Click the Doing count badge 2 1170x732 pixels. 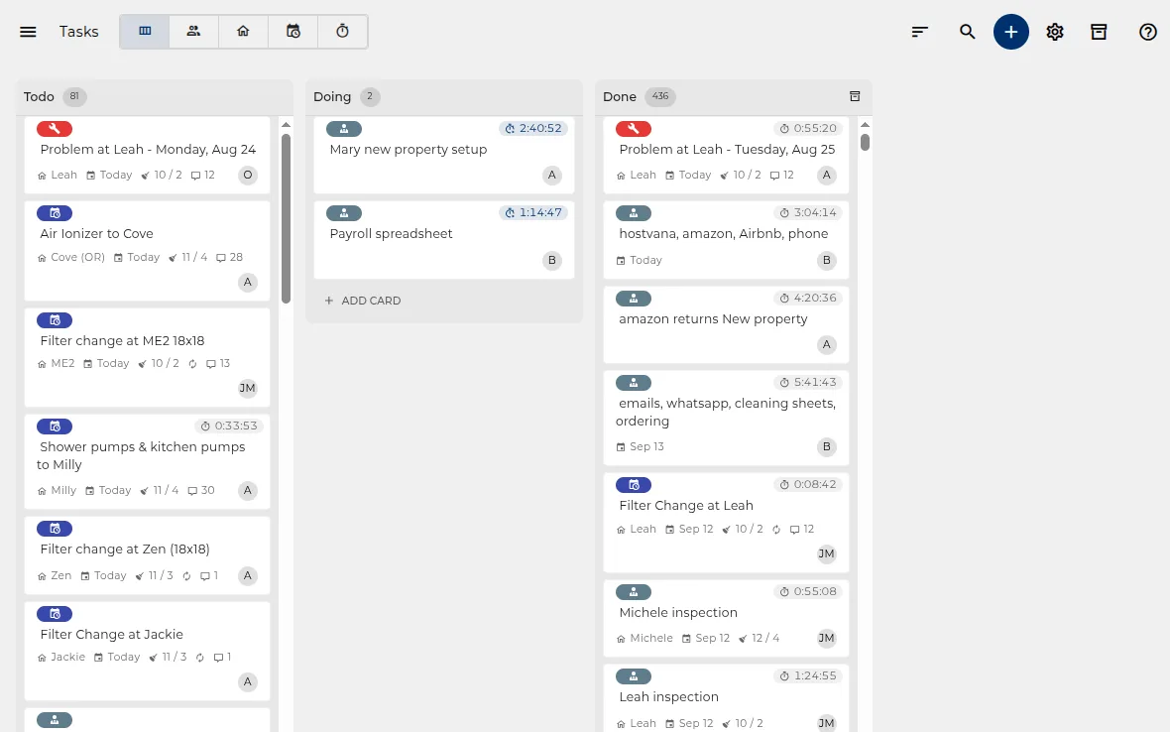(x=370, y=96)
